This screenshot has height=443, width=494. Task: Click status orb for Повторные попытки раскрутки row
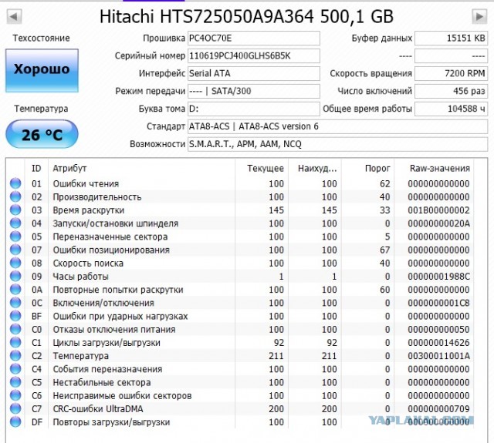pos(15,289)
